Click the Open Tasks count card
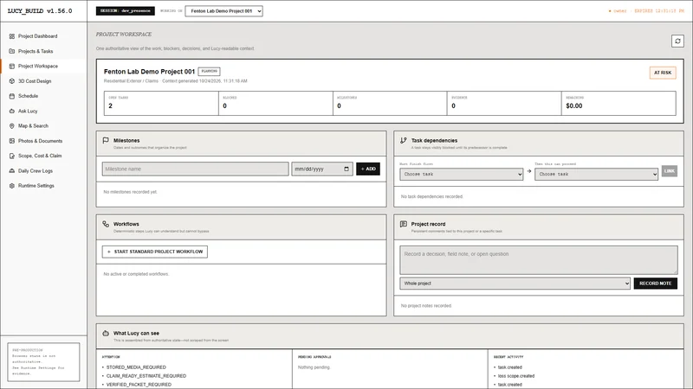 point(161,103)
